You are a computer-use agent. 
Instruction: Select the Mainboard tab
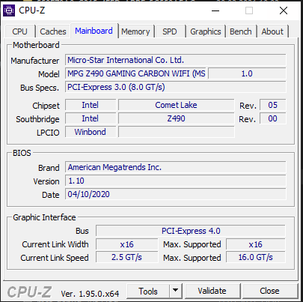(94, 31)
